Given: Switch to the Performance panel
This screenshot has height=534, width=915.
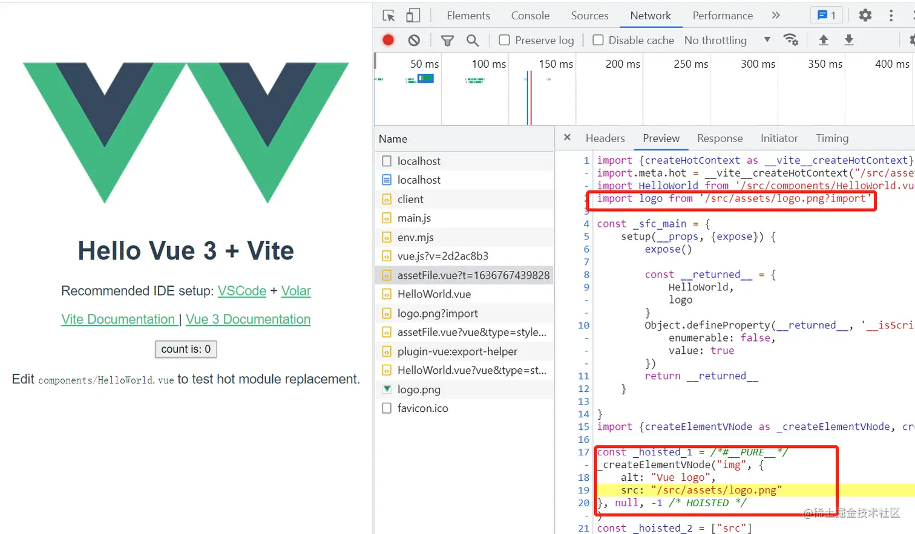Looking at the screenshot, I should [723, 16].
